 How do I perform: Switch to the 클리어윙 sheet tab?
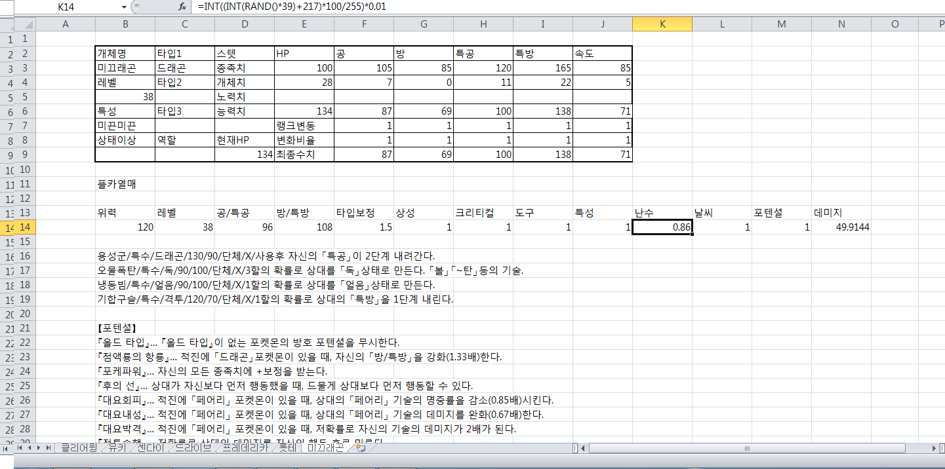click(79, 448)
